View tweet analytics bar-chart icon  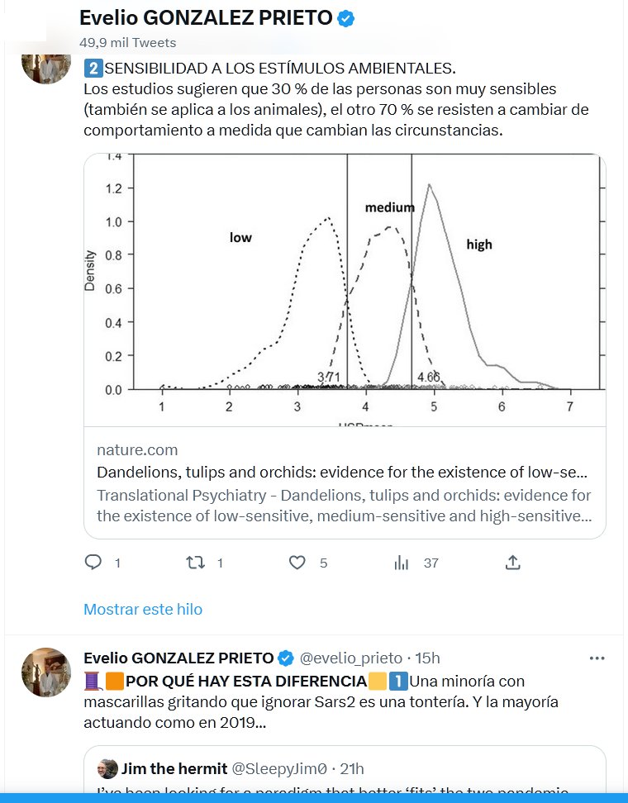click(x=402, y=563)
